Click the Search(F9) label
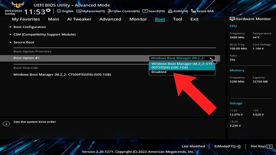Image resolution: width=276 pixels, height=155 pixels. tap(157, 11)
